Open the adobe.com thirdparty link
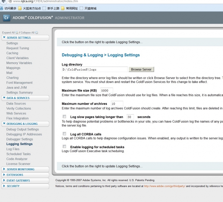The height and width of the screenshot is (202, 223). pyautogui.click(x=165, y=186)
